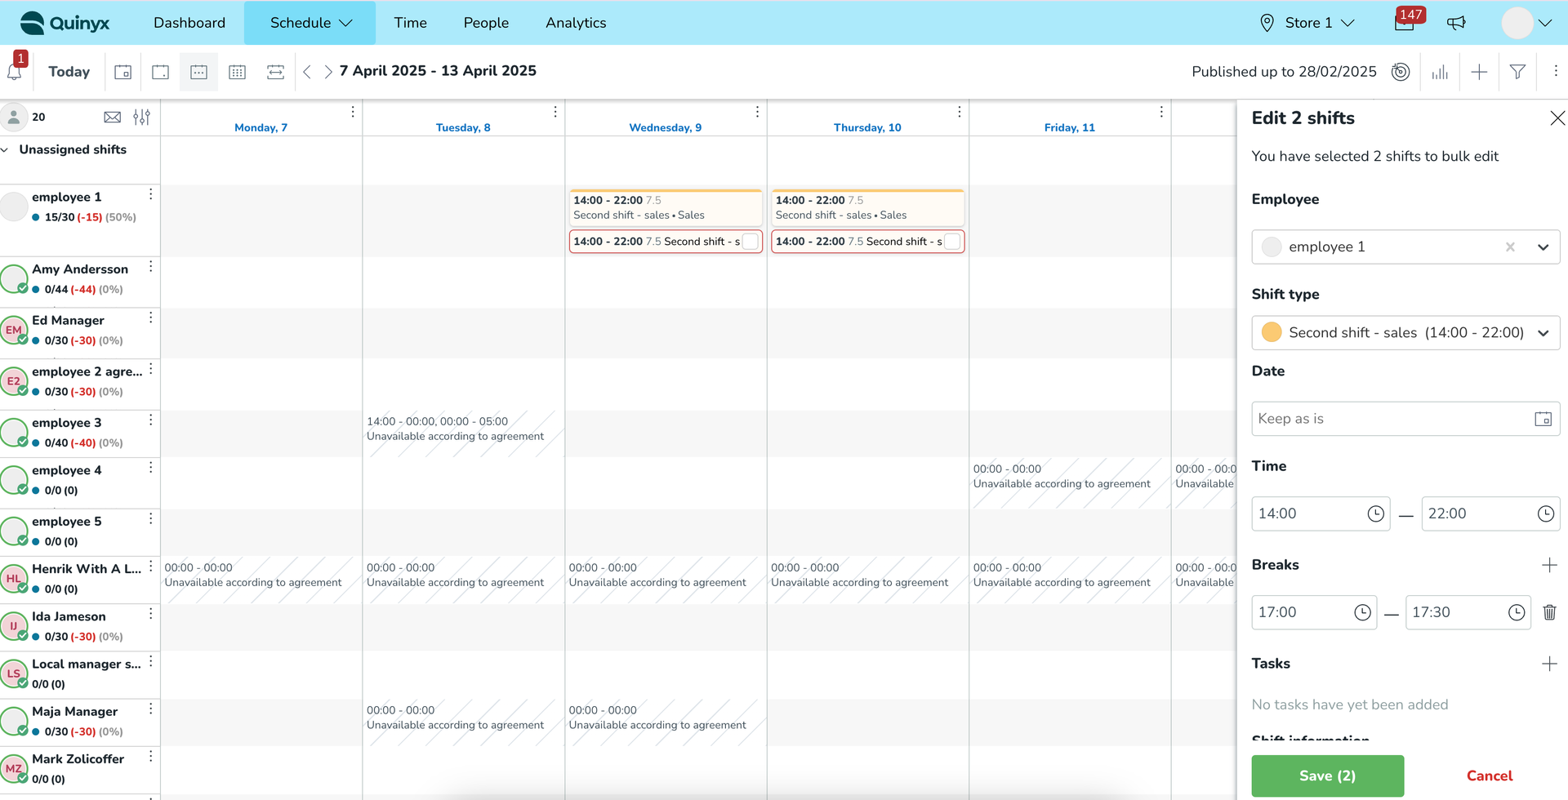Show the statistics bar chart icon
Viewport: 1568px width, 800px height.
click(1440, 72)
